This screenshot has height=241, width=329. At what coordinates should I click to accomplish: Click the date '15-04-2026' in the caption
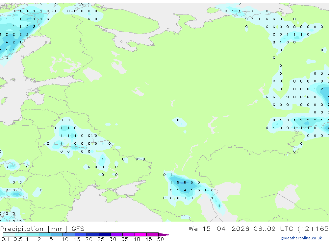click(226, 229)
